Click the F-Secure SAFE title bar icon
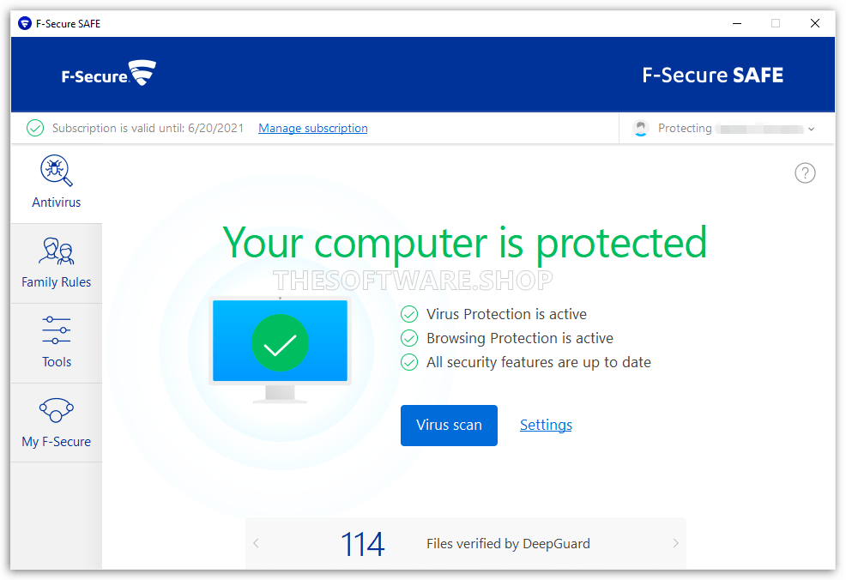The height and width of the screenshot is (580, 846). coord(25,23)
